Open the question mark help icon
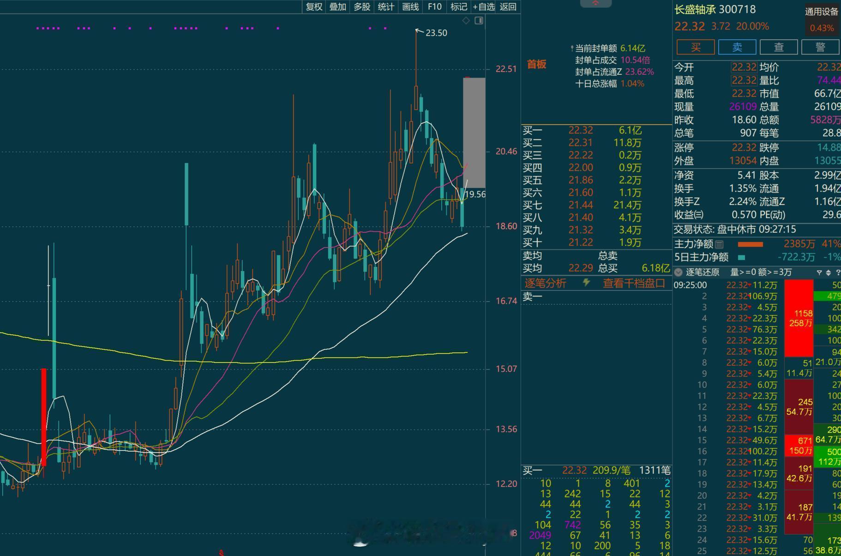Screen dimensions: 841x556 pos(838,272)
